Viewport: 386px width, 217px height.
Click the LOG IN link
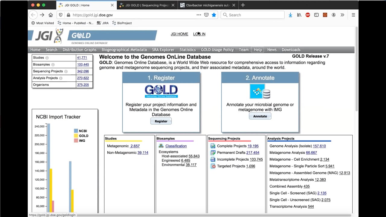pyautogui.click(x=199, y=34)
